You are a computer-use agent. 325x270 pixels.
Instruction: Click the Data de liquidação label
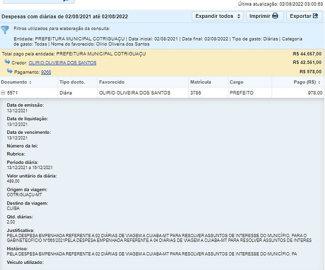[27, 118]
